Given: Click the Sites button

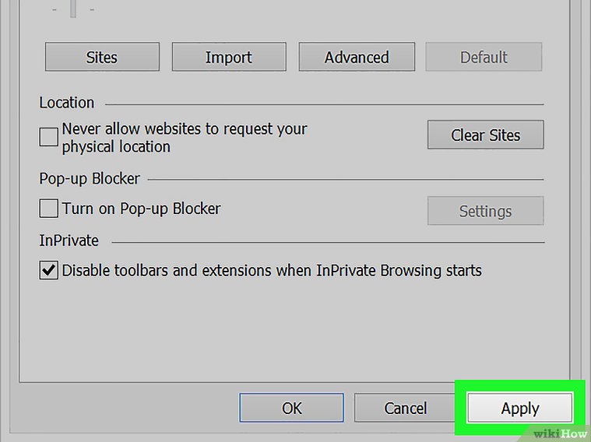Looking at the screenshot, I should click(x=102, y=57).
